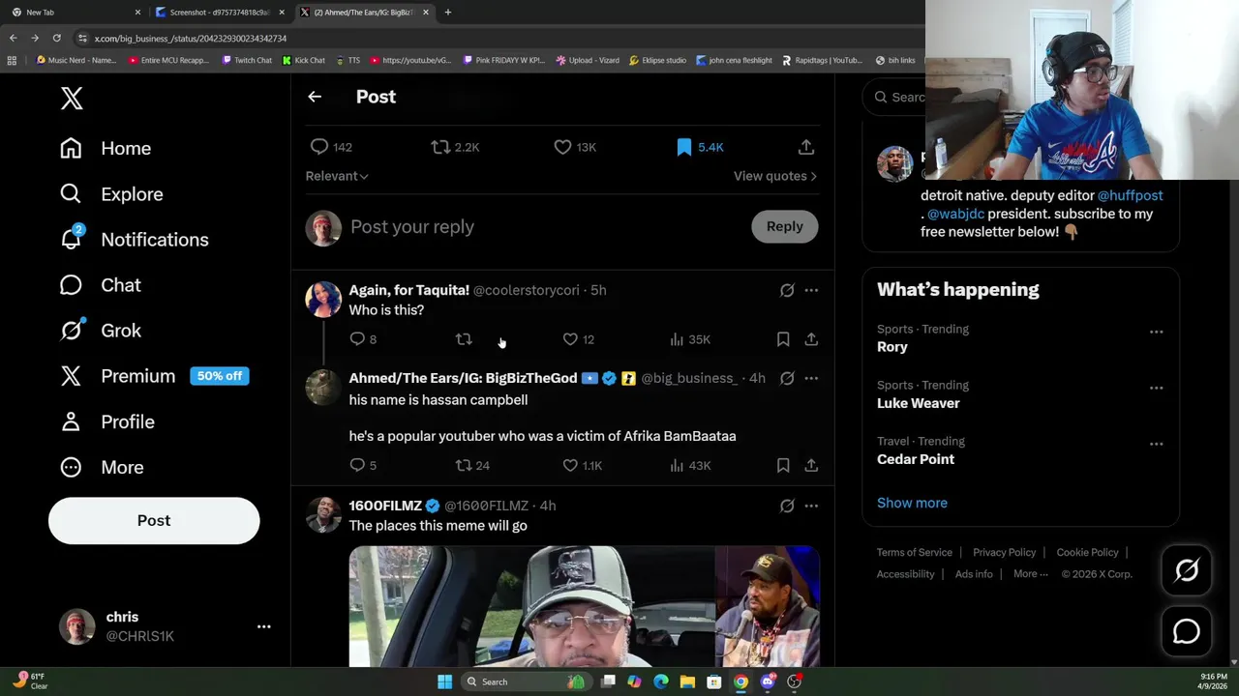The width and height of the screenshot is (1239, 696).
Task: Open the @wabjdc mention link
Action: (x=955, y=214)
